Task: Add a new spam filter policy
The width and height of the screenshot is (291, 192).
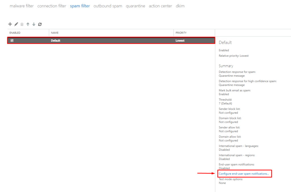Action: [10, 24]
